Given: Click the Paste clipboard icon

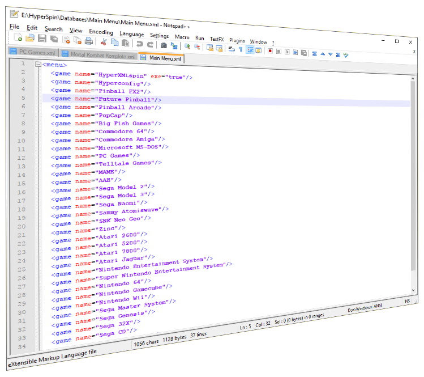Looking at the screenshot, I should click(125, 43).
